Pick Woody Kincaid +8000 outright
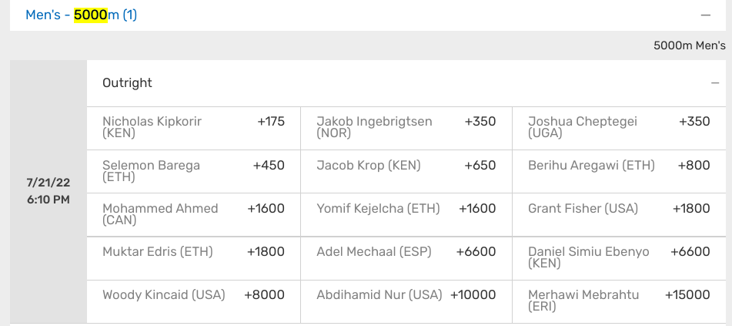Image resolution: width=732 pixels, height=326 pixels. 194,301
